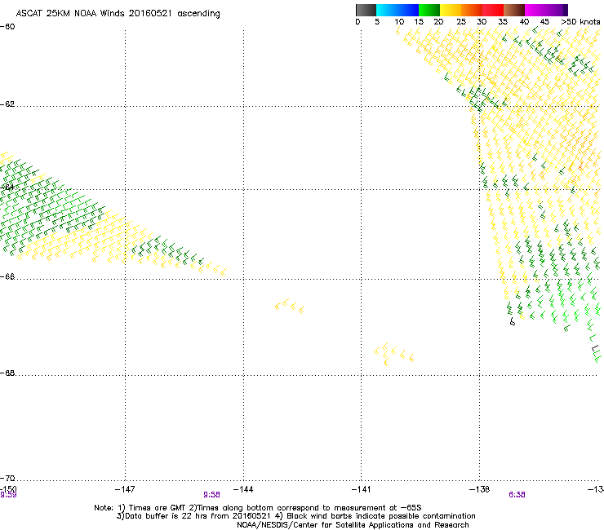Click the -147 longitude label
Viewport: 604px width, 530px height.
coord(125,489)
